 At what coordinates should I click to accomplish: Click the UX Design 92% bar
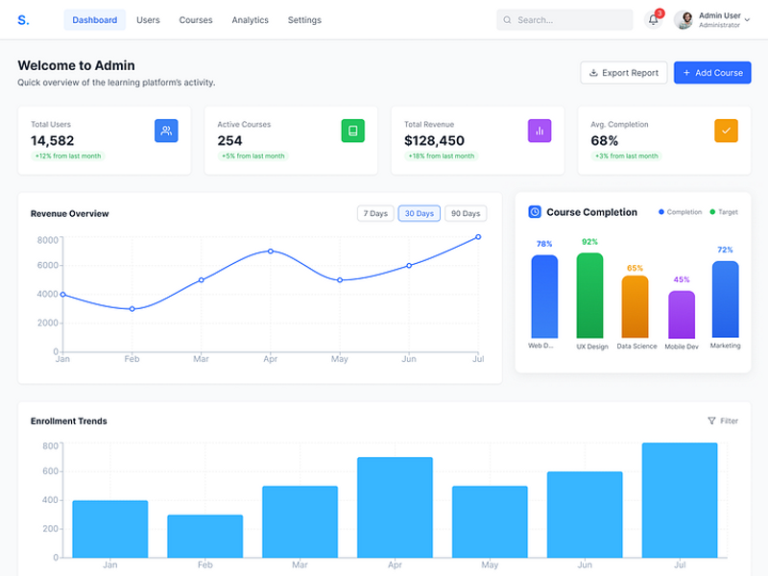(589, 296)
